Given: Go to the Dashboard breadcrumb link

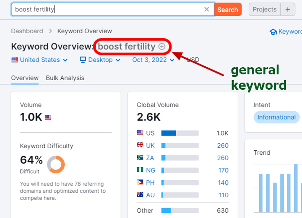Looking at the screenshot, I should pos(27,31).
